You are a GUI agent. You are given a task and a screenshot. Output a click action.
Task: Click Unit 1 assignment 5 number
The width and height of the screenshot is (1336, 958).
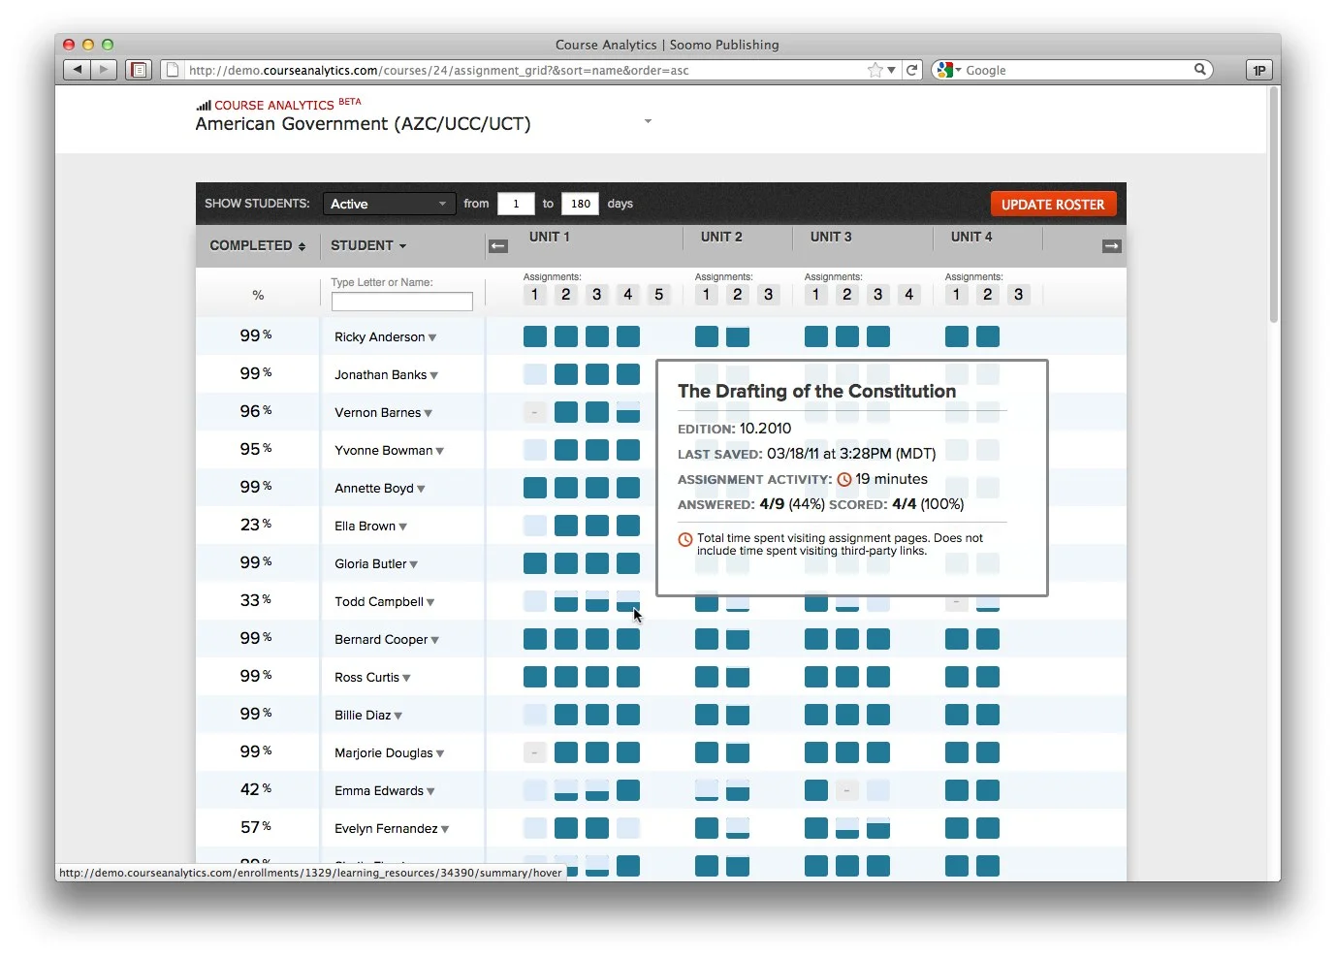point(659,294)
